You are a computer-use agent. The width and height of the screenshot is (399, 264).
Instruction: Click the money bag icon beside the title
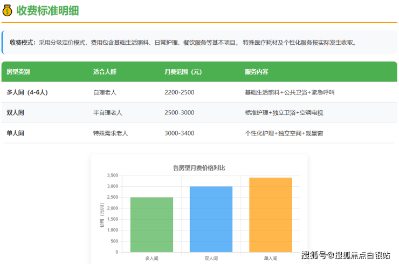(8, 10)
